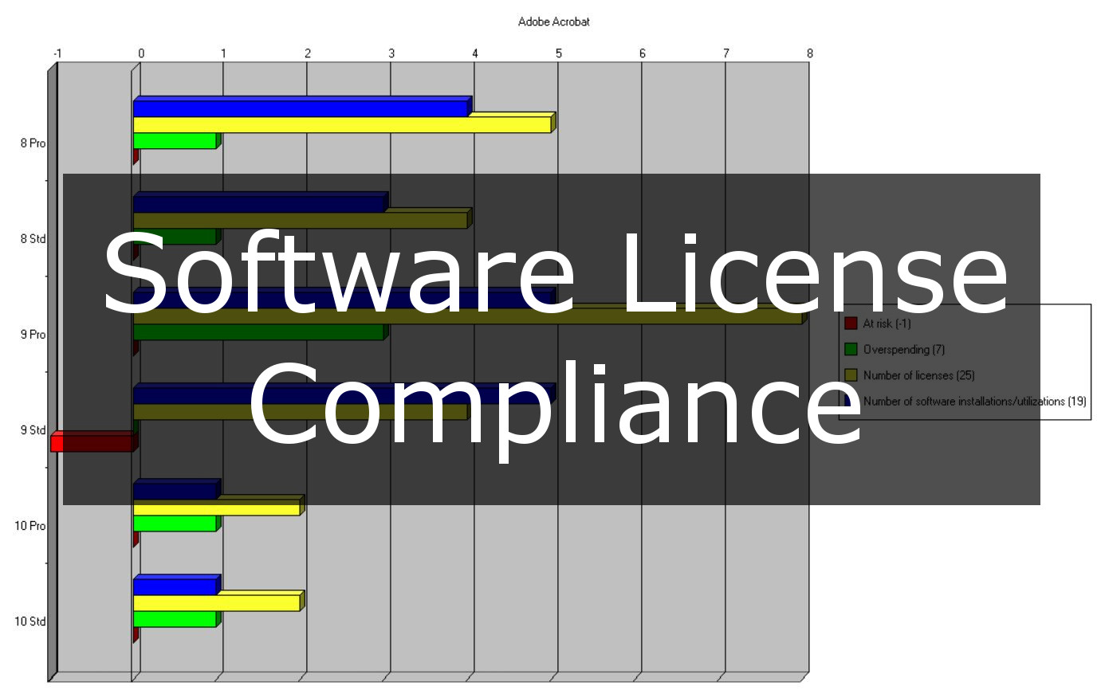Select the 10 Pro category label

(x=30, y=526)
